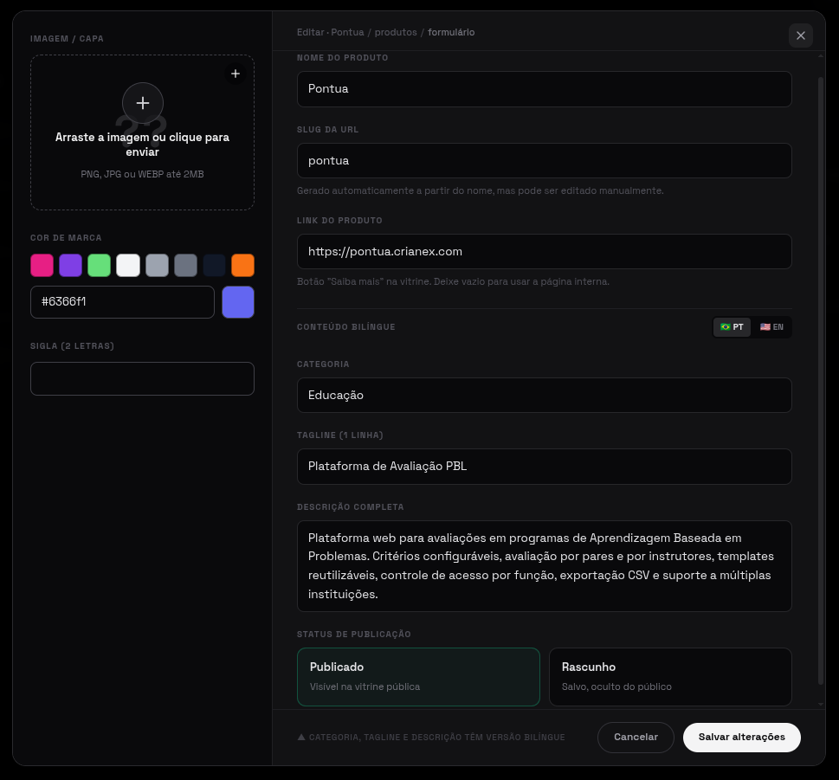Click Salvar alterações button

742,738
